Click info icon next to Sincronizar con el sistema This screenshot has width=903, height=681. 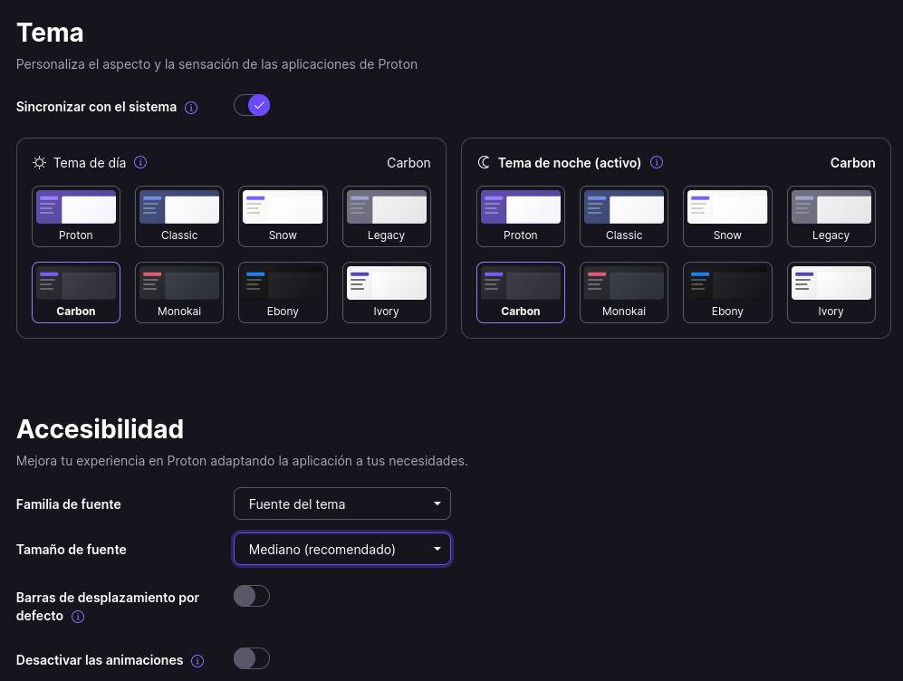[191, 108]
